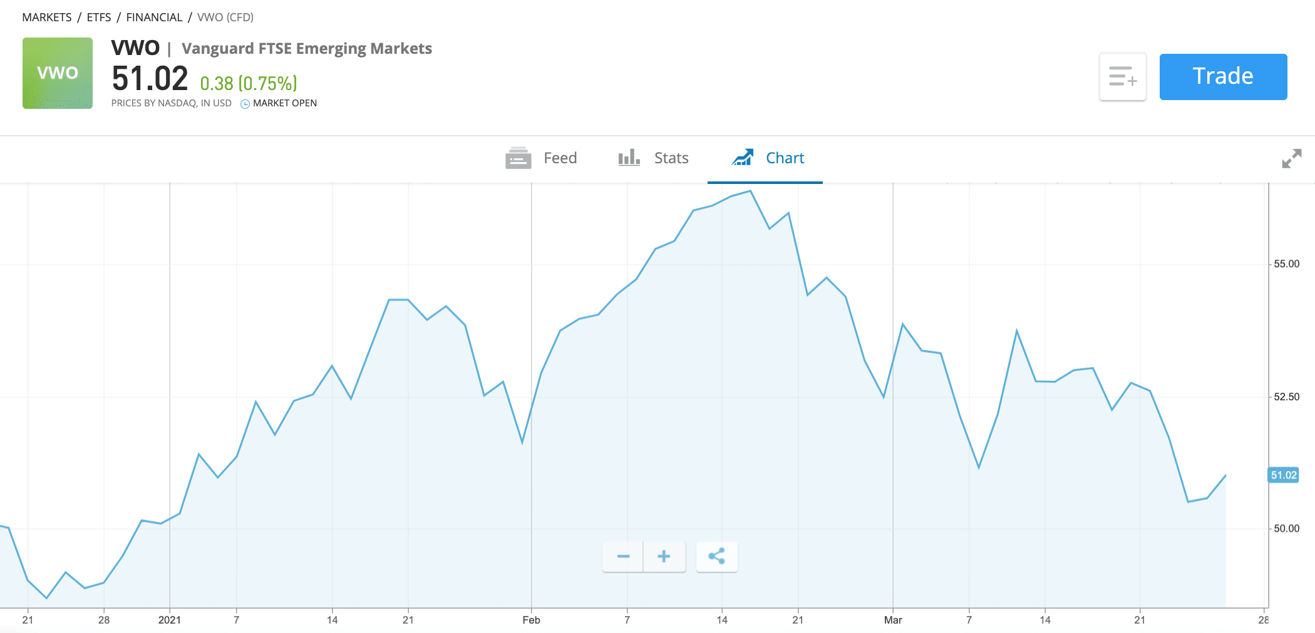
Task: Open the Stats tab
Action: tap(670, 158)
